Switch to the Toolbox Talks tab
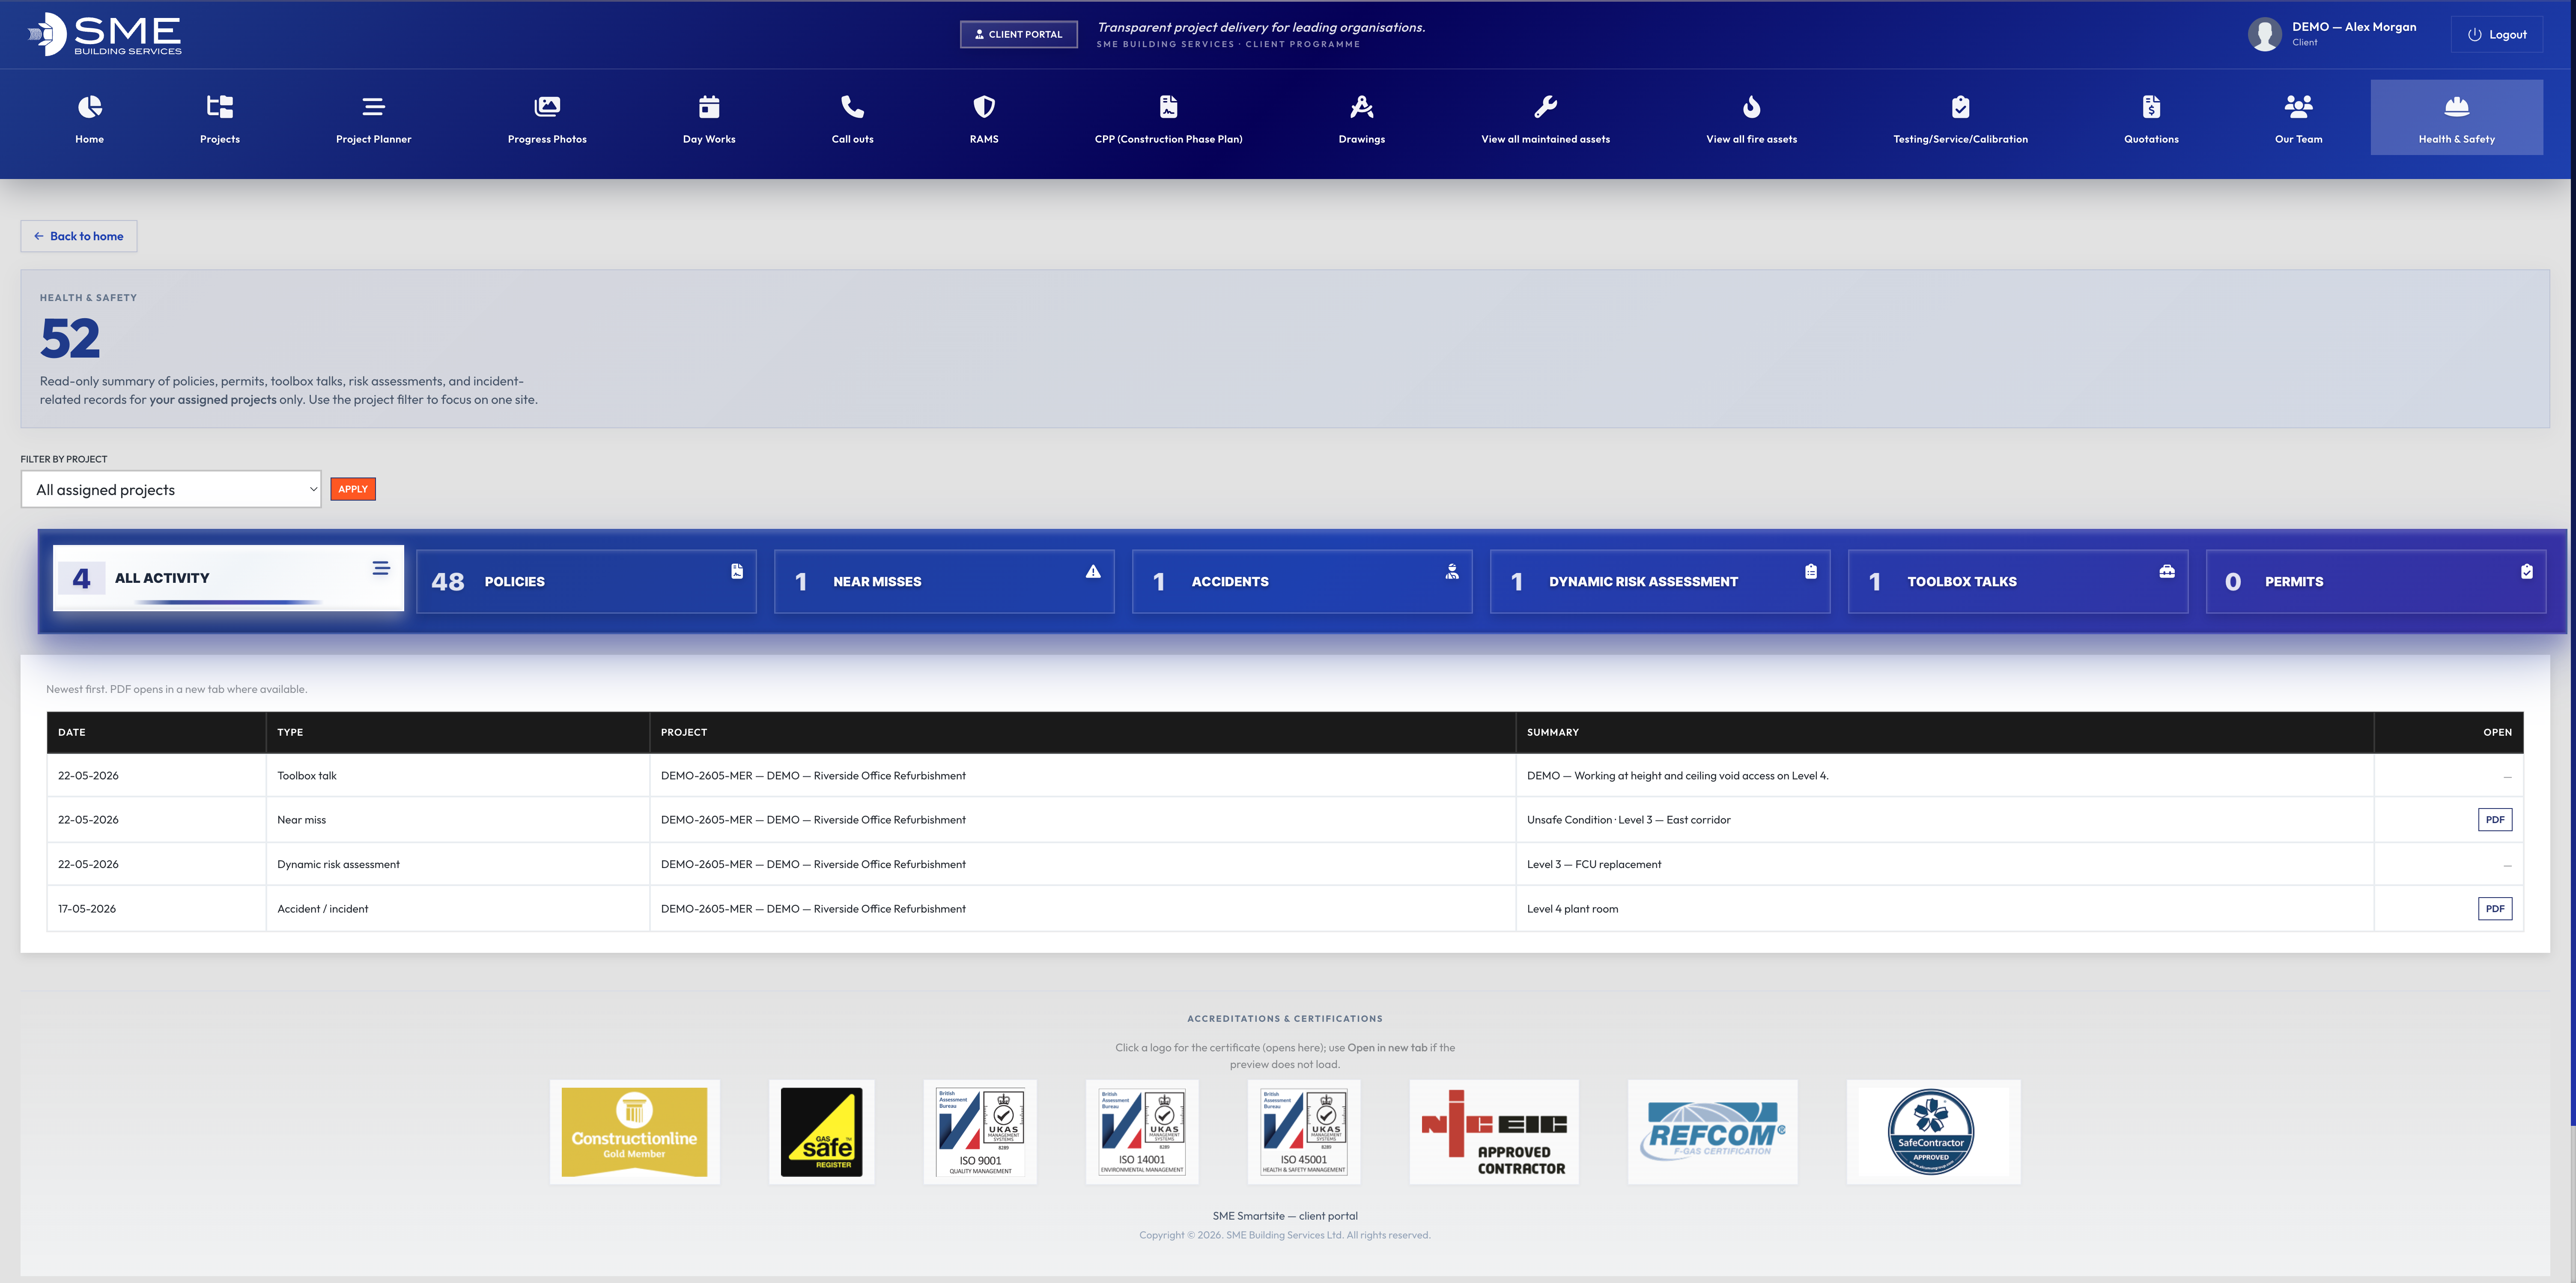2576x1283 pixels. [2018, 581]
